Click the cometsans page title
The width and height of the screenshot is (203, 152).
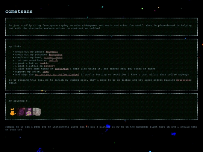(19, 11)
